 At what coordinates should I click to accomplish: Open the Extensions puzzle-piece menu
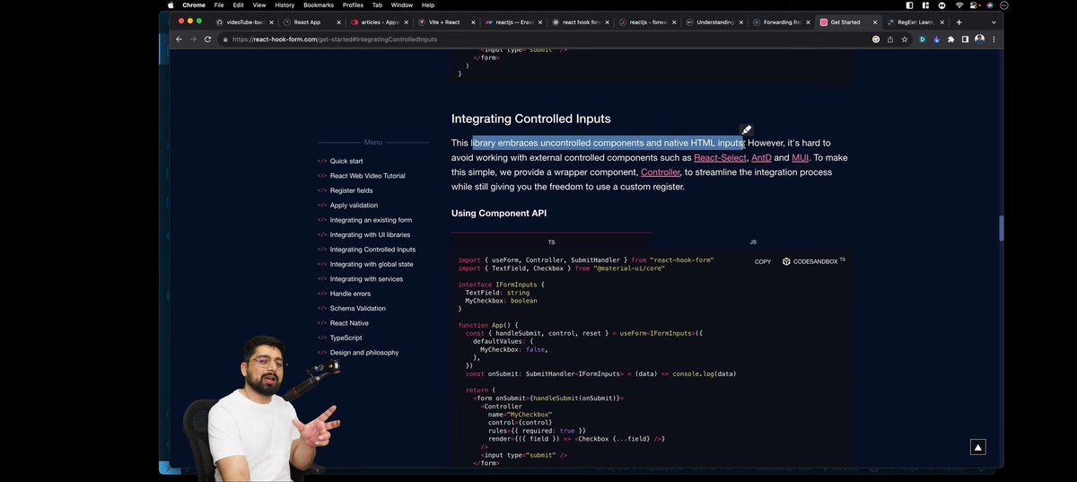tap(950, 39)
